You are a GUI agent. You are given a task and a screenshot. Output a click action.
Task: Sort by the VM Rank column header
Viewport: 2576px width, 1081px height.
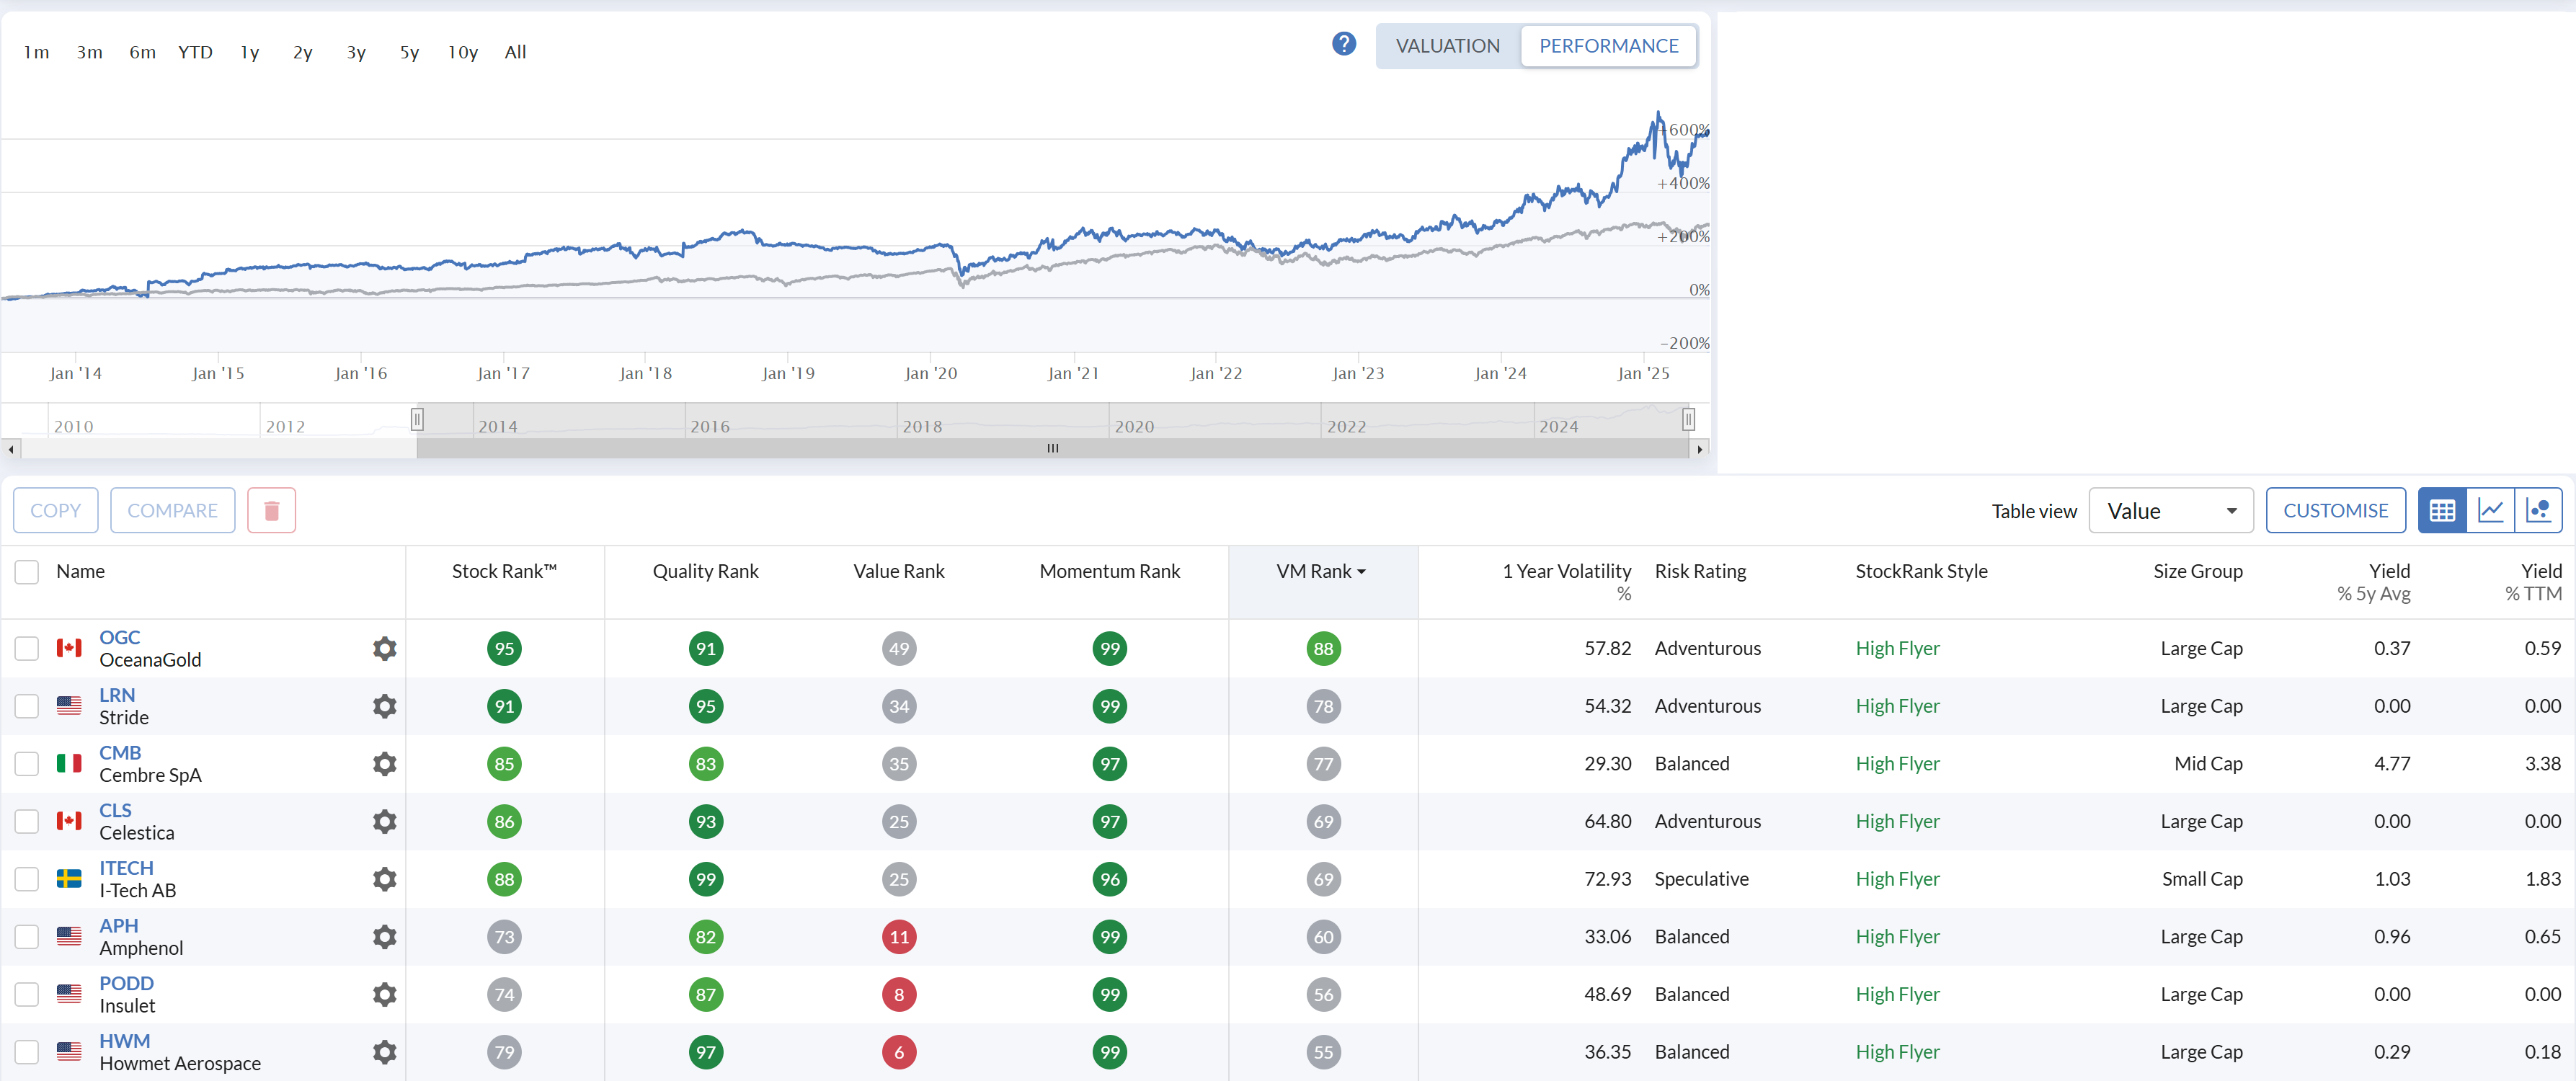(1322, 572)
